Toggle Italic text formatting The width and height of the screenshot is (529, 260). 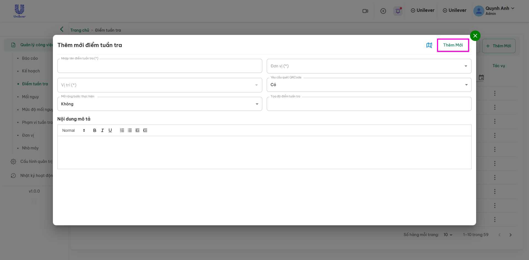pyautogui.click(x=102, y=130)
